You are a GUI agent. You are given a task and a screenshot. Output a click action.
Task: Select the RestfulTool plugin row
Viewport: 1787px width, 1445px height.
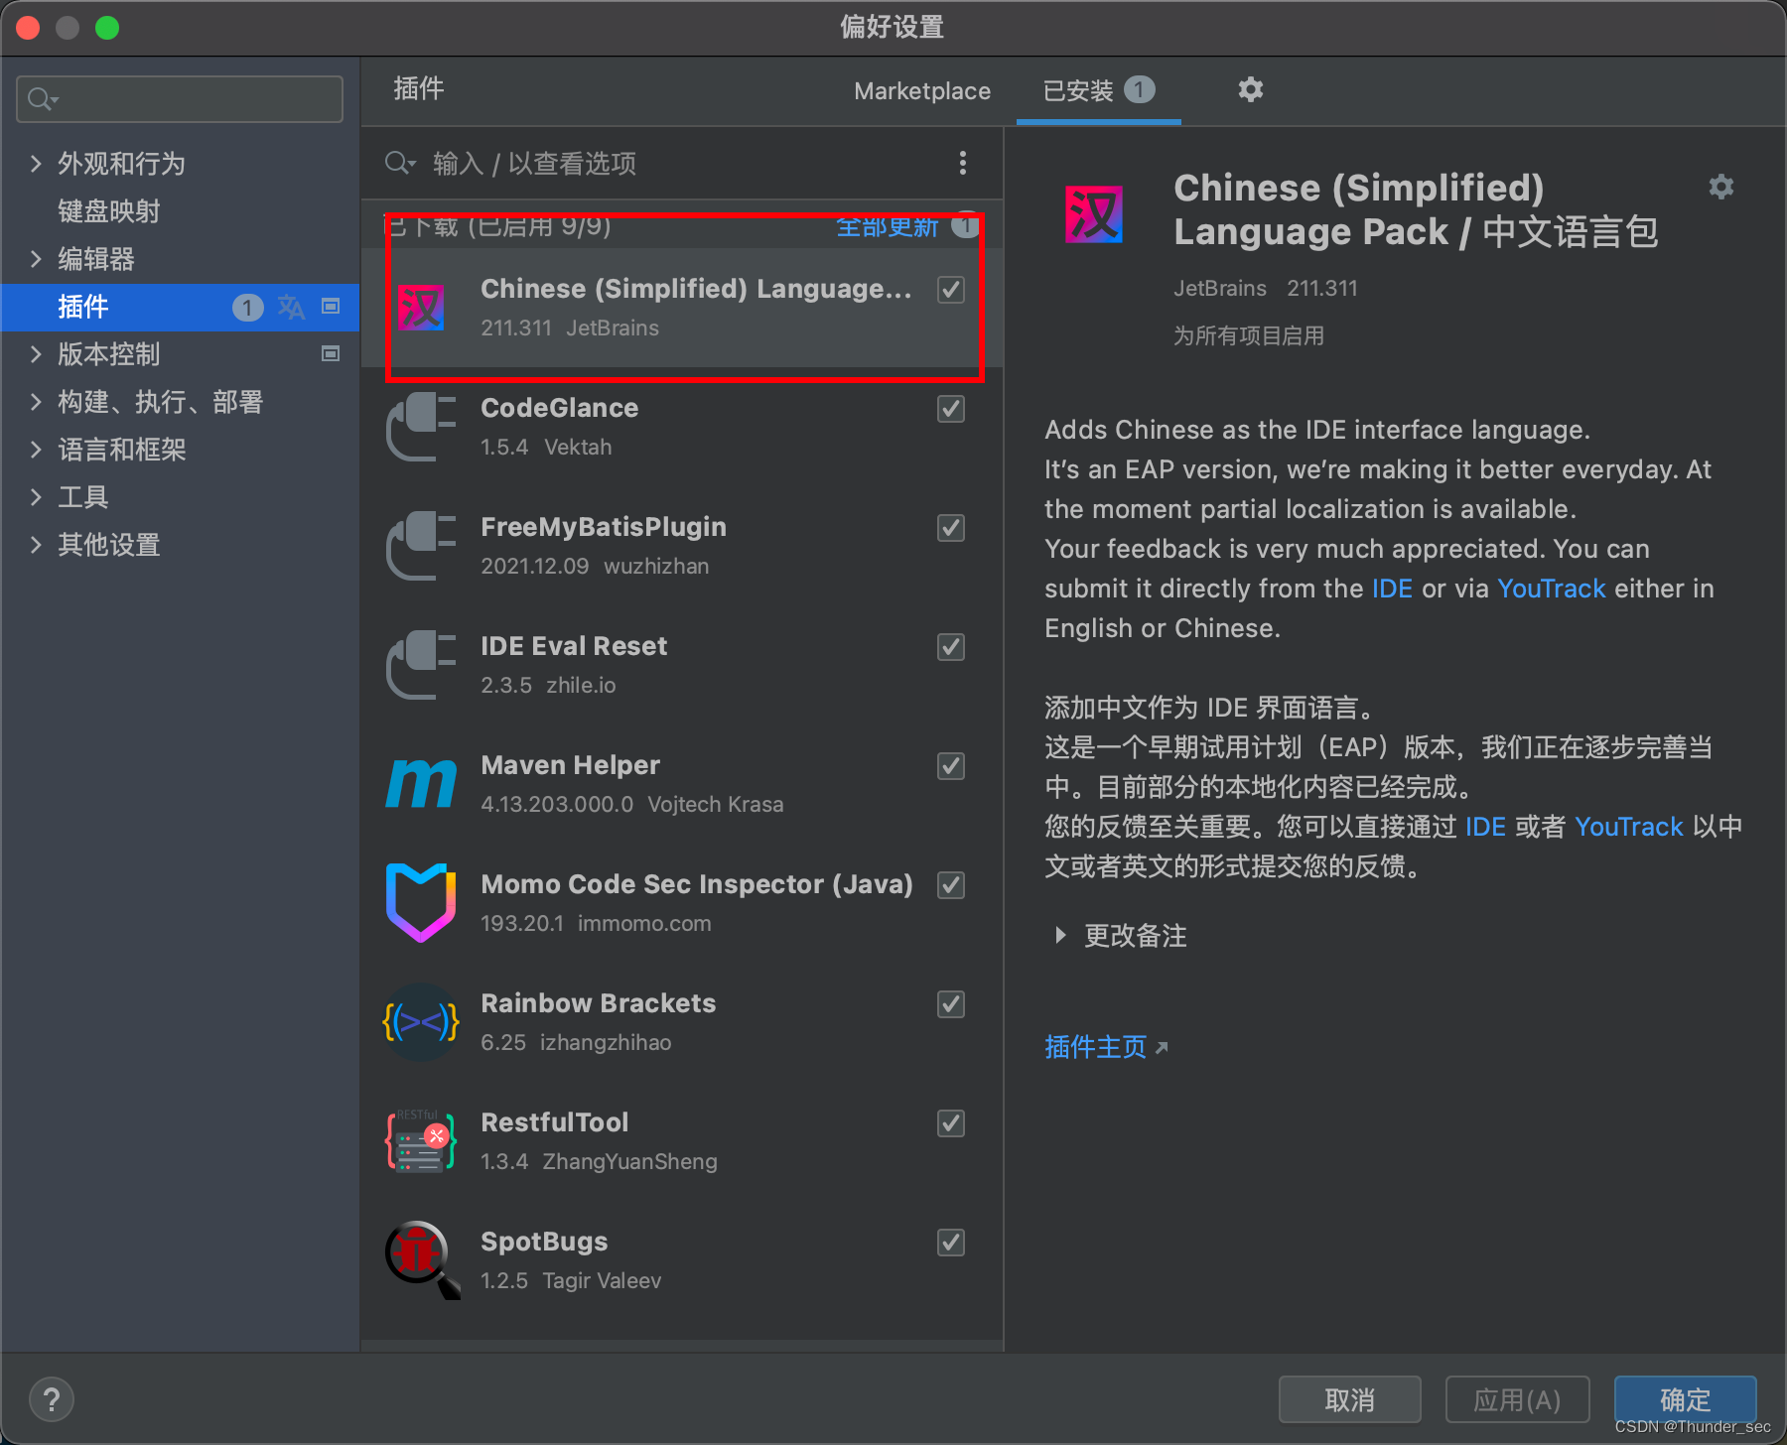coord(682,1141)
